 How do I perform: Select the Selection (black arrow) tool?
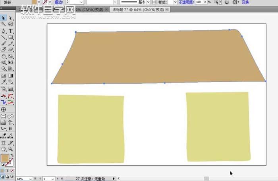pyautogui.click(x=3, y=18)
